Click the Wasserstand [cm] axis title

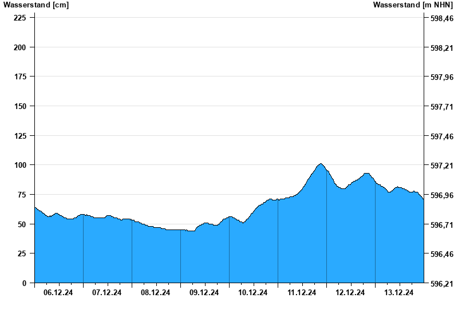point(36,5)
